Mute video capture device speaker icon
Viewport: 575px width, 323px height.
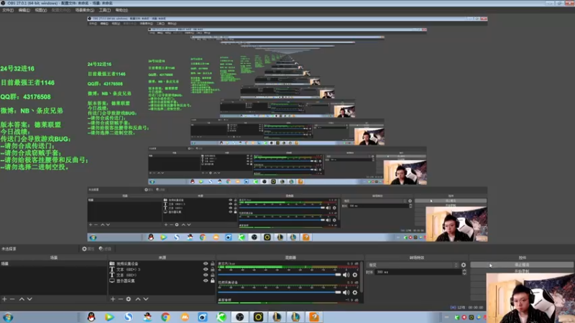(346, 292)
